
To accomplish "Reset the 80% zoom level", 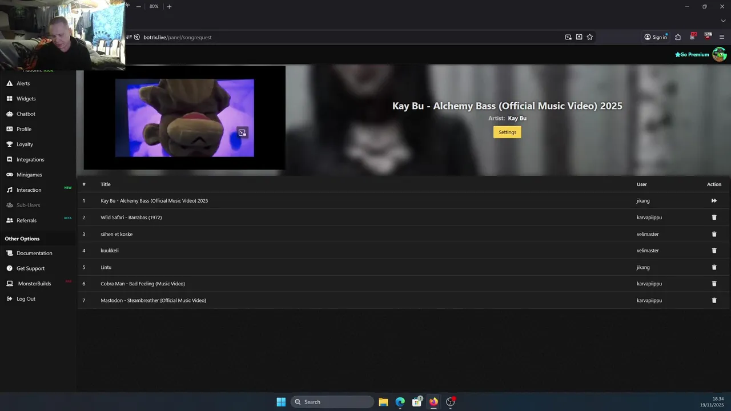I will (x=154, y=7).
